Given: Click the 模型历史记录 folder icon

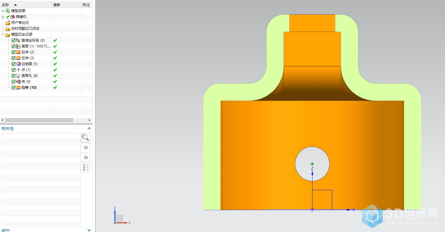Looking at the screenshot, I should pyautogui.click(x=8, y=34).
